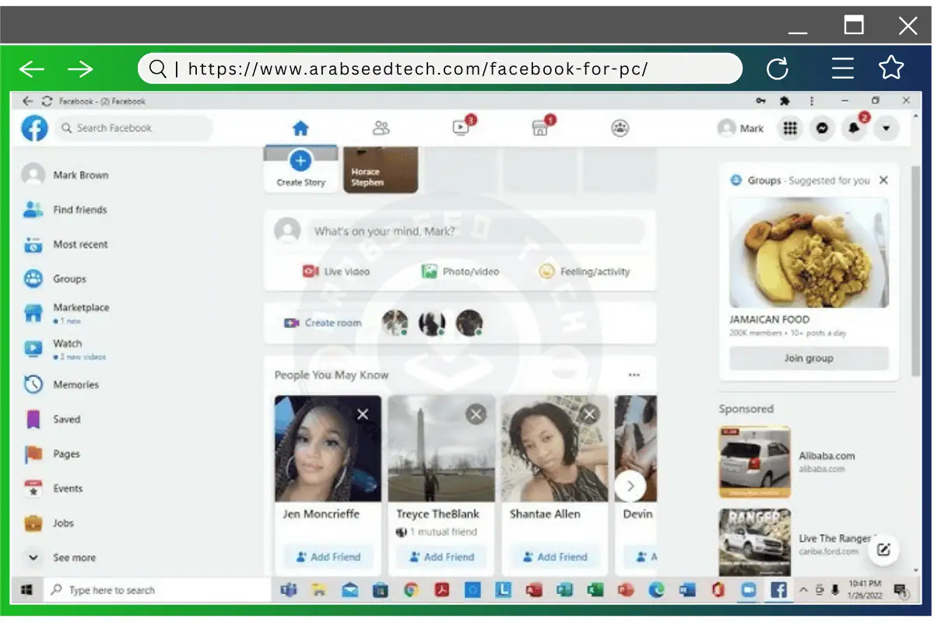
Task: Add Jen Moncrieffe as a friend
Action: click(x=327, y=557)
